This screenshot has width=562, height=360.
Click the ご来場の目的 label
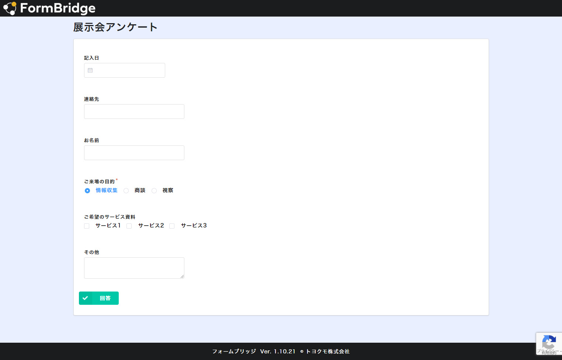click(x=99, y=181)
